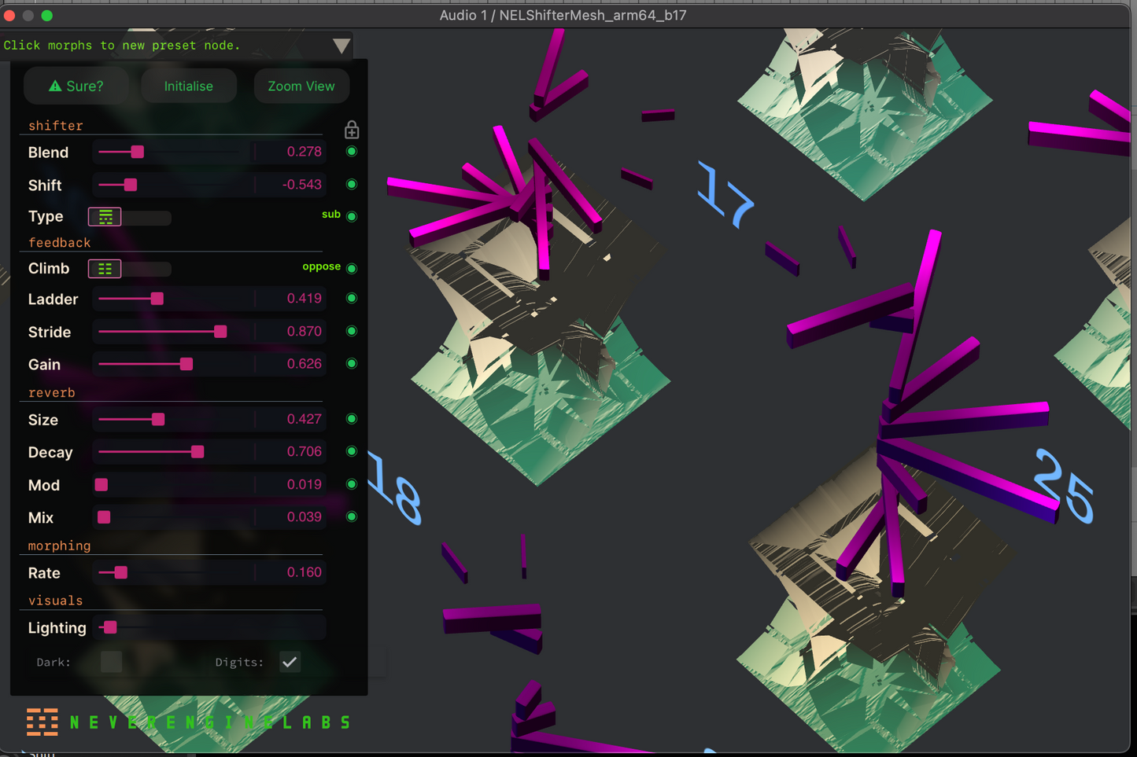
Task: Click the lock icon beside shifter section
Action: (x=352, y=130)
